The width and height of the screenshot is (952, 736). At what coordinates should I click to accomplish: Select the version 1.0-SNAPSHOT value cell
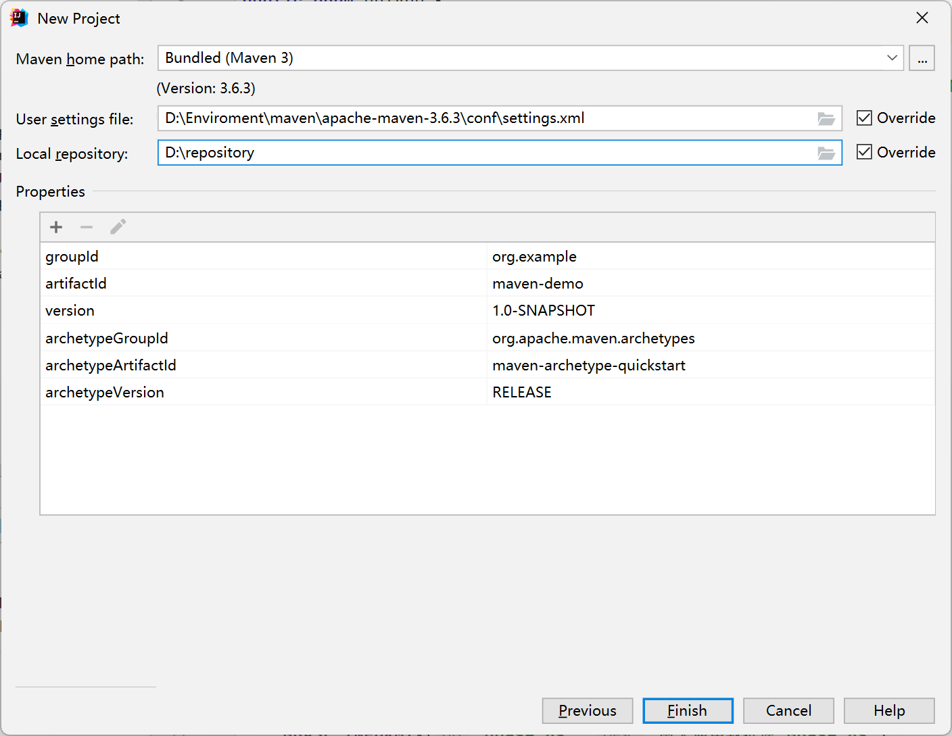click(710, 311)
